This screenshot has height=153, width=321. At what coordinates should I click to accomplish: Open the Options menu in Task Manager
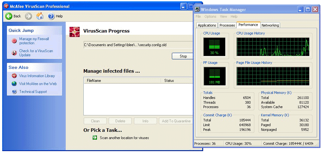[x=210, y=16]
